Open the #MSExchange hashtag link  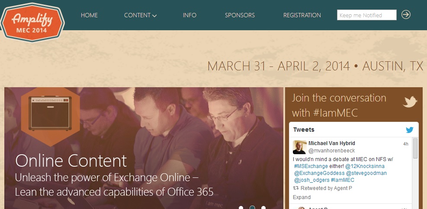coord(311,166)
